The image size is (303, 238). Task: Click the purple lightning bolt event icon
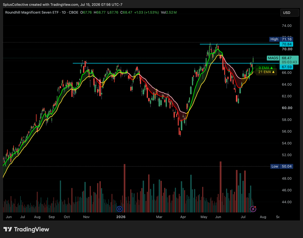[x=253, y=209]
